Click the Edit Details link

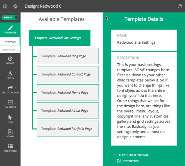tap(131, 161)
